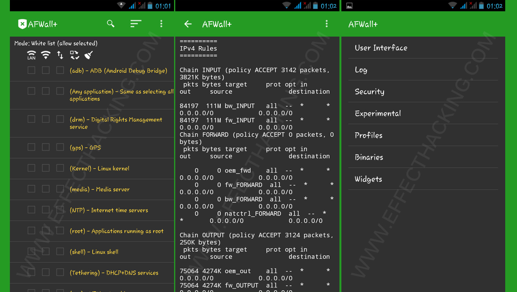Image resolution: width=517 pixels, height=292 pixels.
Task: Select the (Tethering) – DHCP+DNS services label
Action: 114,273
